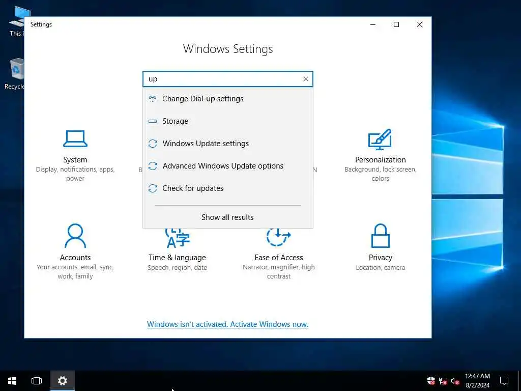Open the Personalization monitor-and-brush icon
The height and width of the screenshot is (391, 521).
[x=380, y=139]
